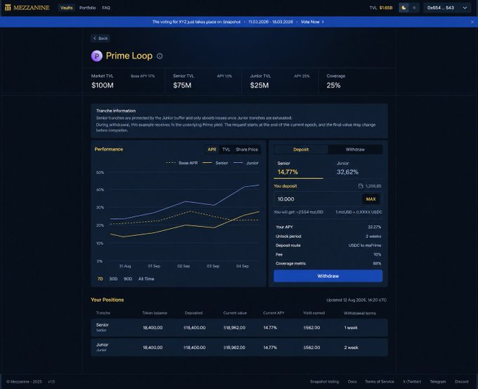Switch to dark mode moon icon
This screenshot has height=389, width=478.
[x=403, y=8]
